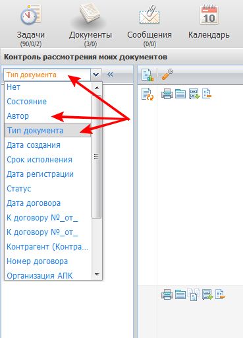Select Автор in the grouping list

tap(18, 116)
